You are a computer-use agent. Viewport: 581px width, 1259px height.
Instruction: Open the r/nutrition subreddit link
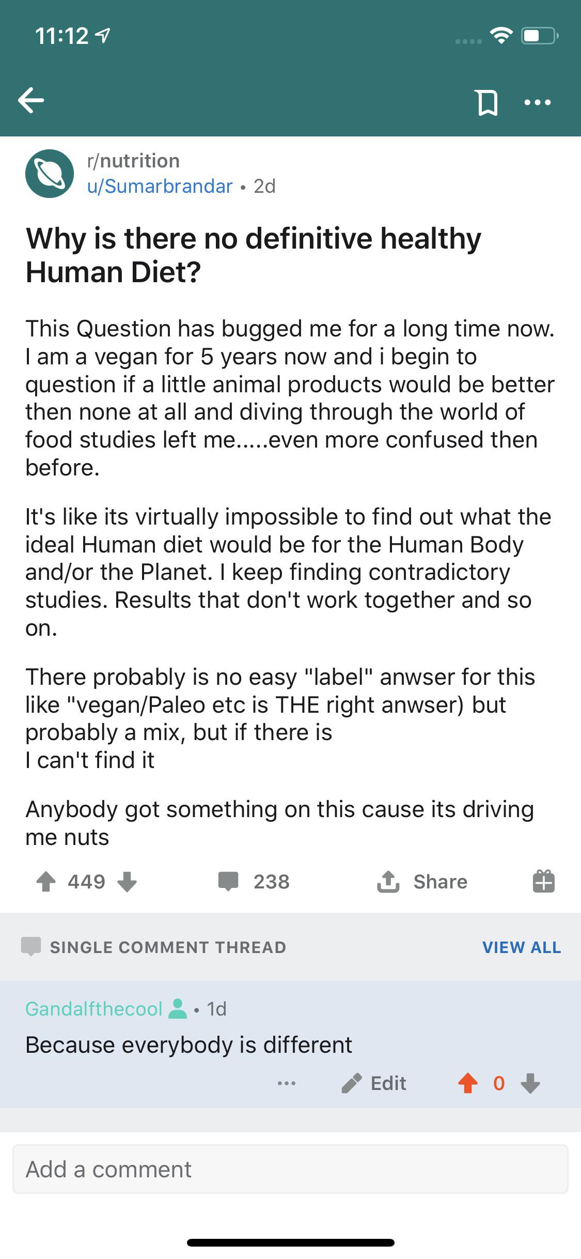[x=134, y=161]
